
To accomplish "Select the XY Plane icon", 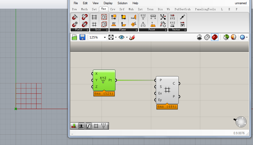I will tap(114, 24).
